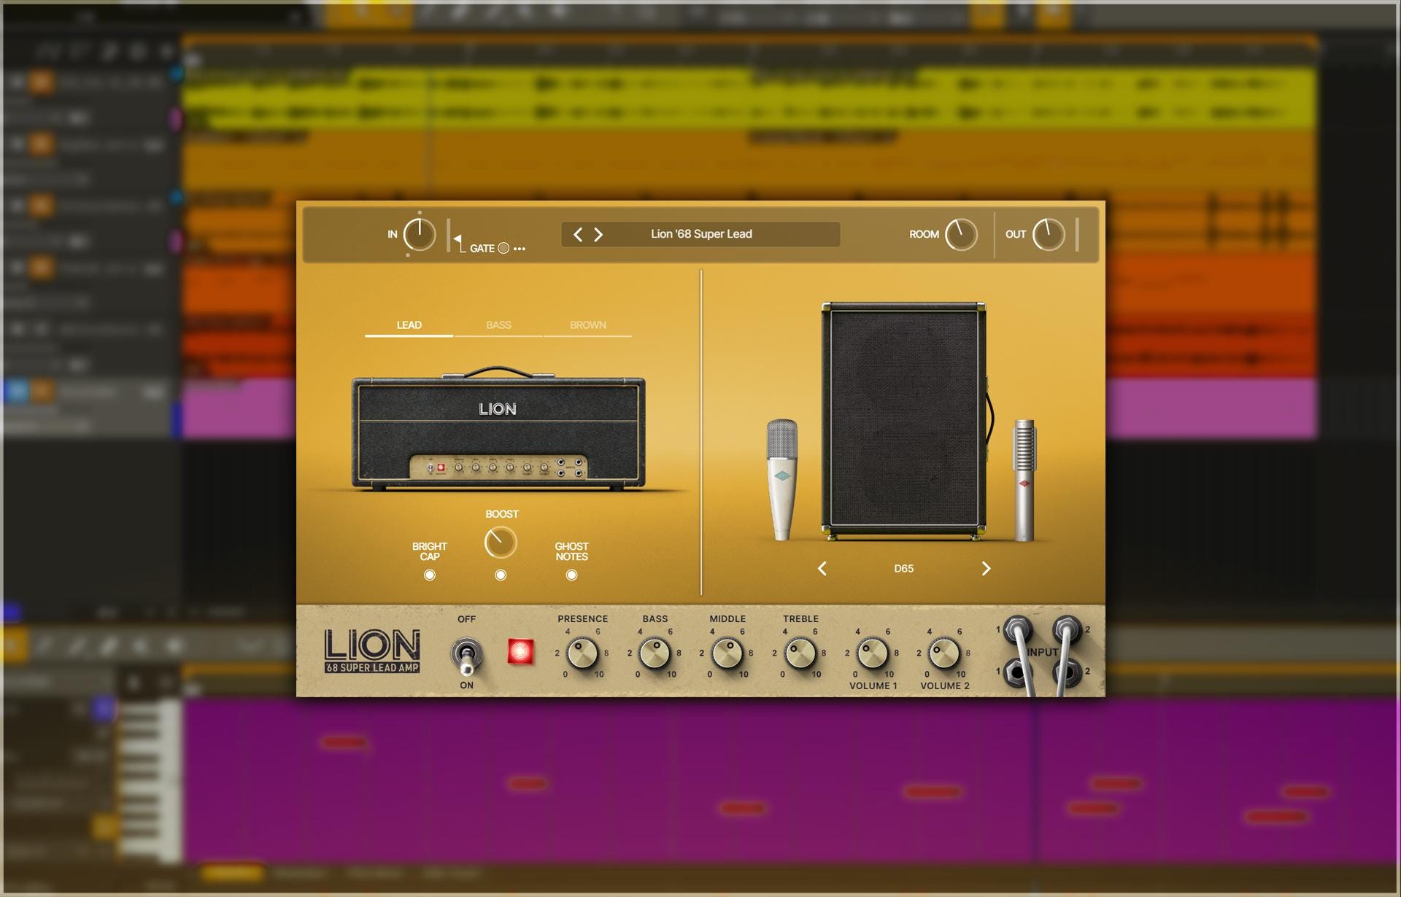Click the Lion amp head image
1401x897 pixels.
pyautogui.click(x=498, y=428)
